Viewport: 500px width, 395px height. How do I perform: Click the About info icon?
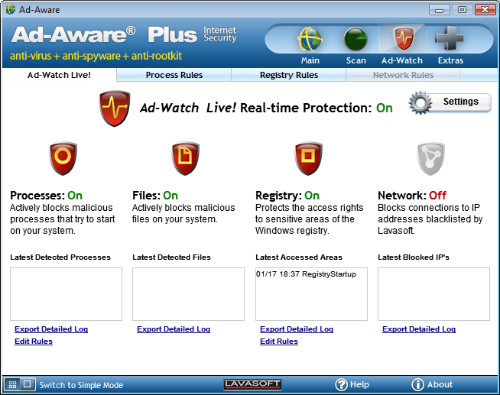417,384
